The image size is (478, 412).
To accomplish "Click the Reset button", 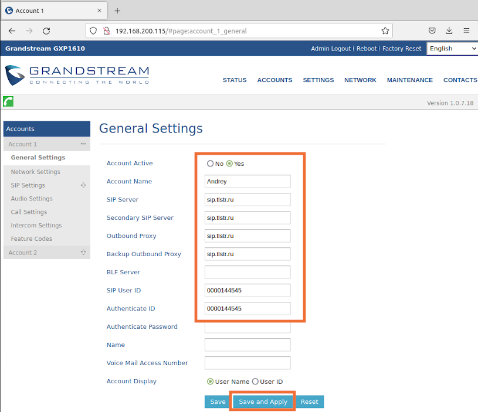I will [x=310, y=401].
